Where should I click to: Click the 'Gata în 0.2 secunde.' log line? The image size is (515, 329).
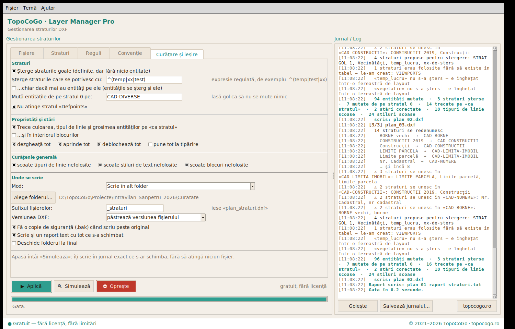(x=396, y=290)
